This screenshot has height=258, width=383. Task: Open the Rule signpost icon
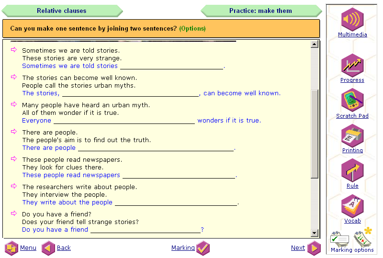pyautogui.click(x=352, y=170)
